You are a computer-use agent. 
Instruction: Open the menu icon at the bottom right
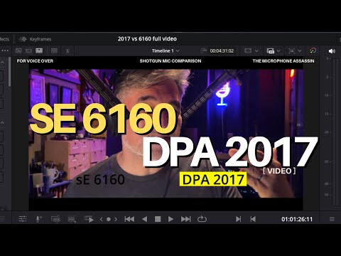click(332, 219)
